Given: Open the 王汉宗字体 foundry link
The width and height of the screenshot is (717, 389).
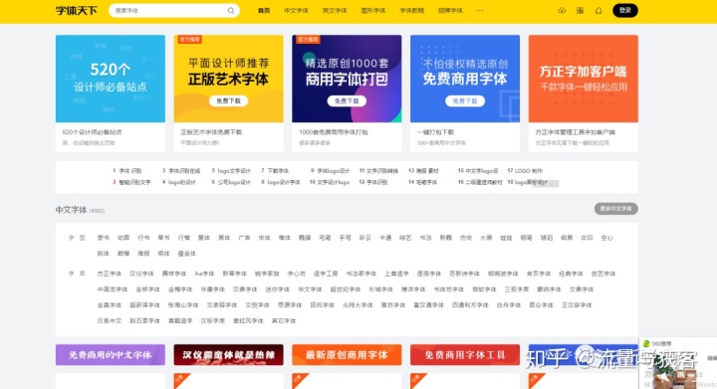Looking at the screenshot, I should (x=577, y=305).
